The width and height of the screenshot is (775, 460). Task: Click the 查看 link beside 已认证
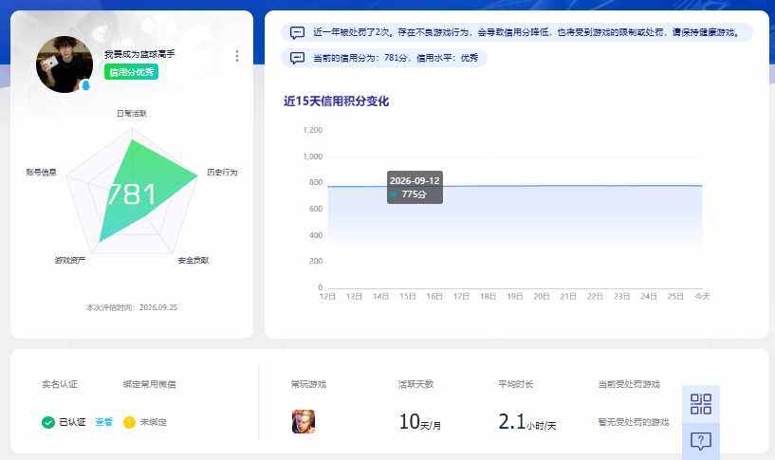[103, 422]
